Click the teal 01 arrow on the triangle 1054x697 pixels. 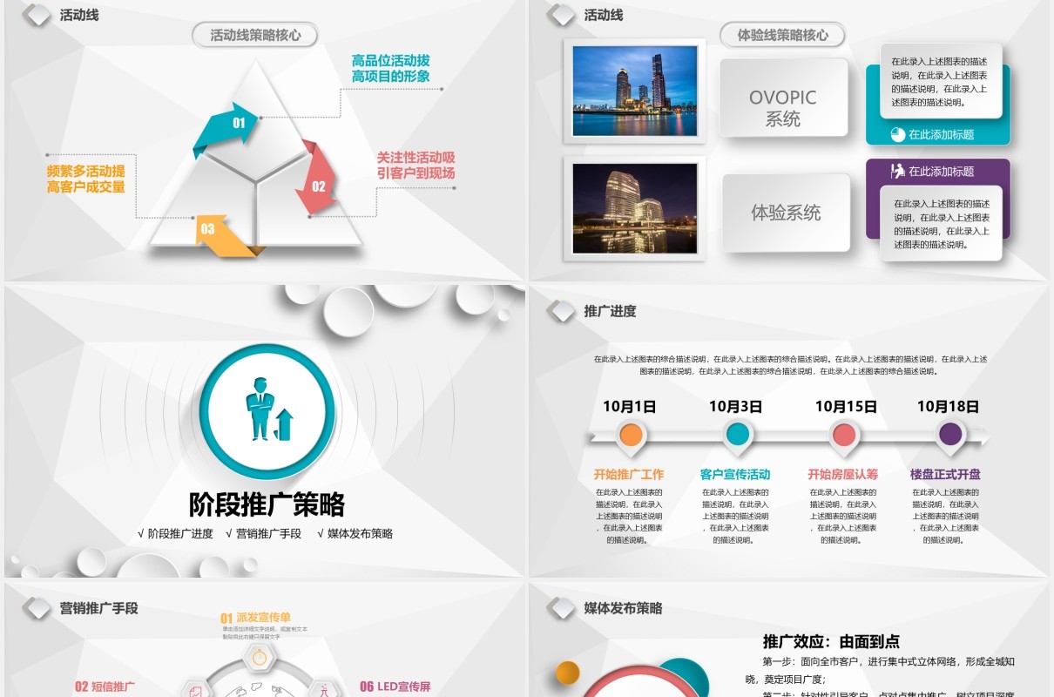(226, 128)
